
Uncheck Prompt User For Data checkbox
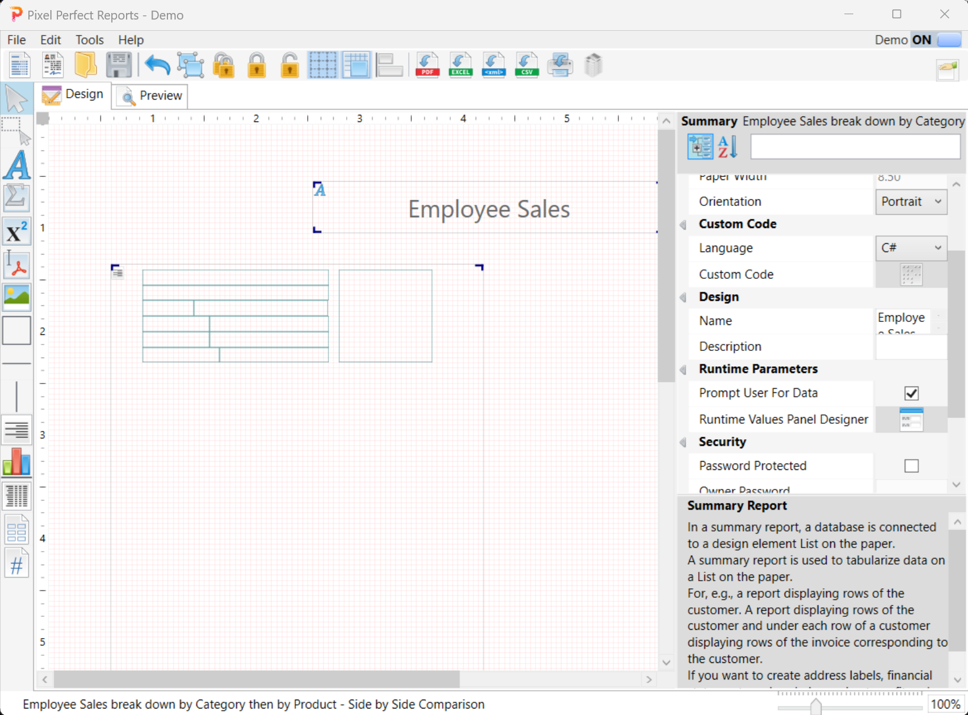tap(911, 393)
